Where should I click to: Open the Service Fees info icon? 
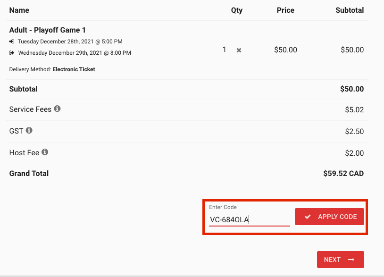click(57, 109)
